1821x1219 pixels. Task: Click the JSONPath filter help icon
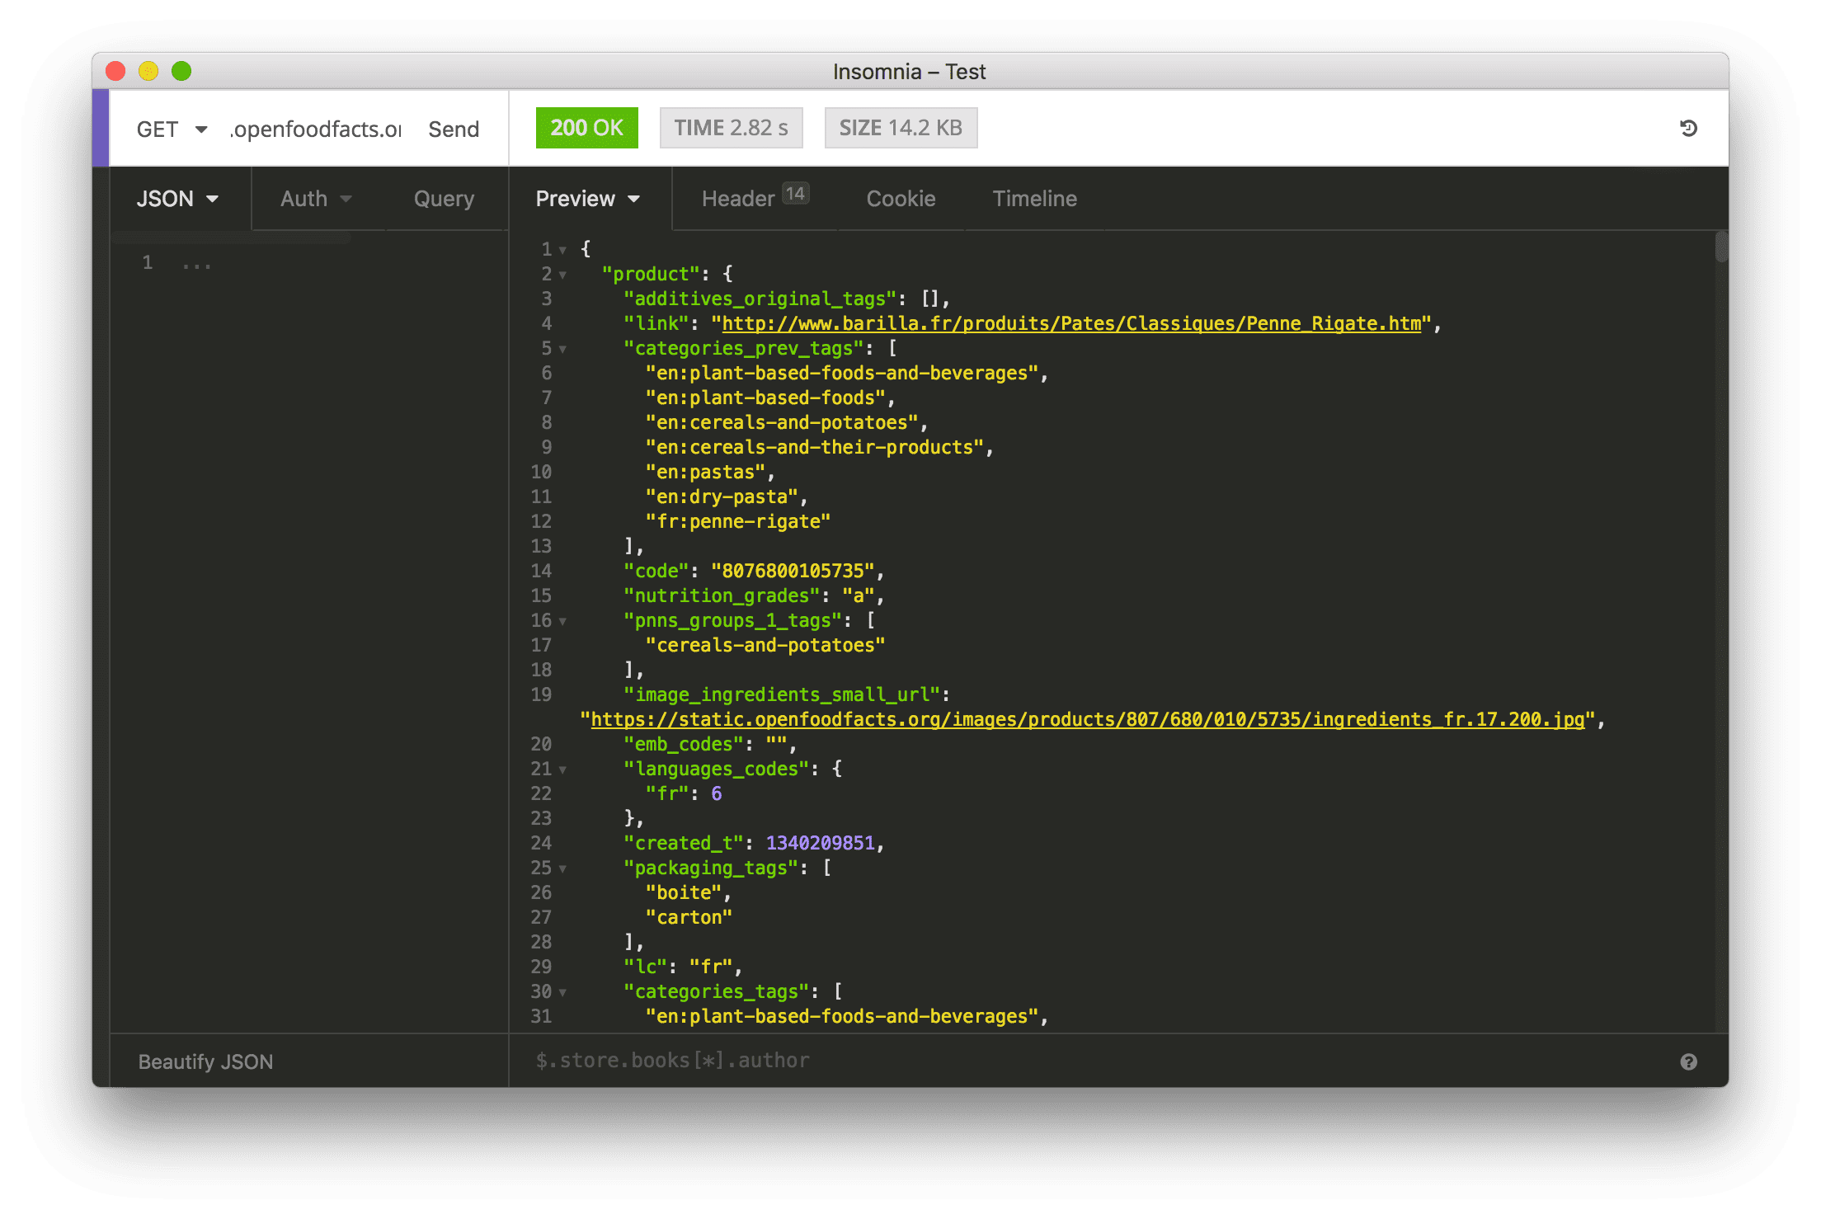point(1688,1061)
